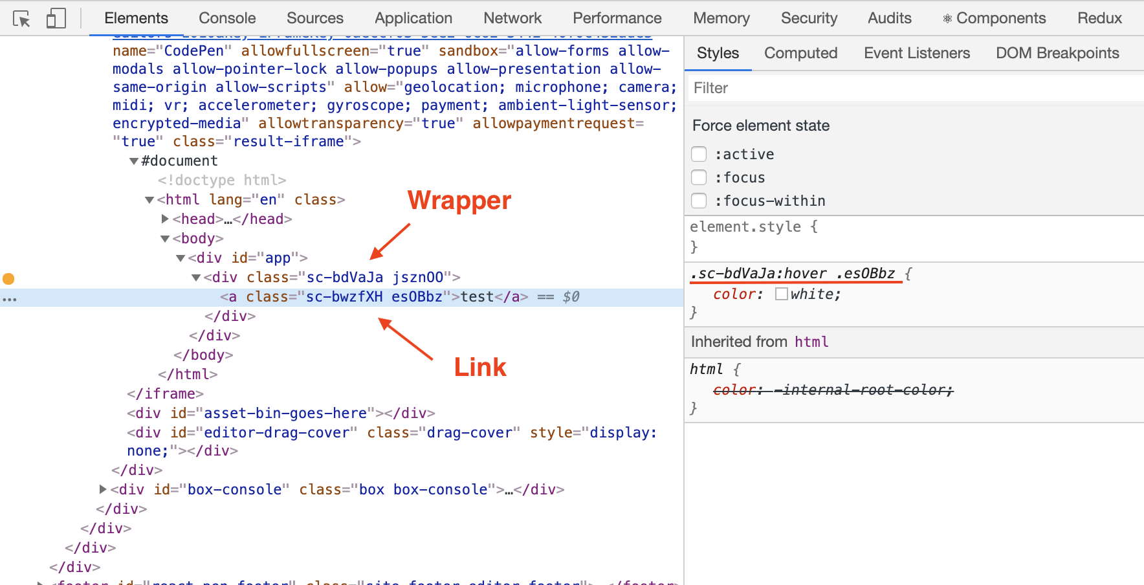
Task: Open the React Components tab
Action: [x=994, y=18]
